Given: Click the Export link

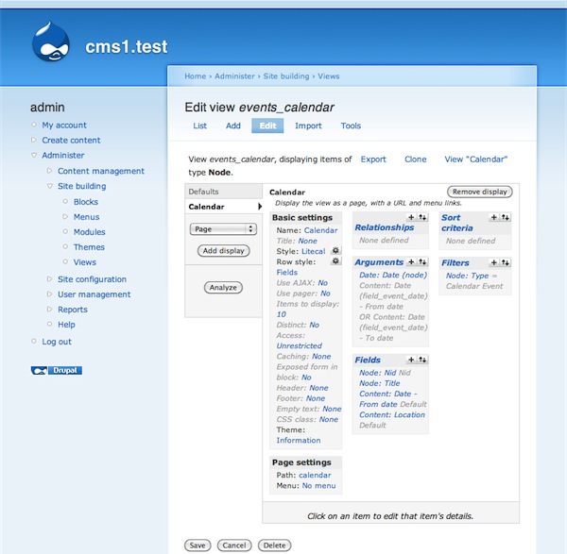Looking at the screenshot, I should [x=373, y=159].
